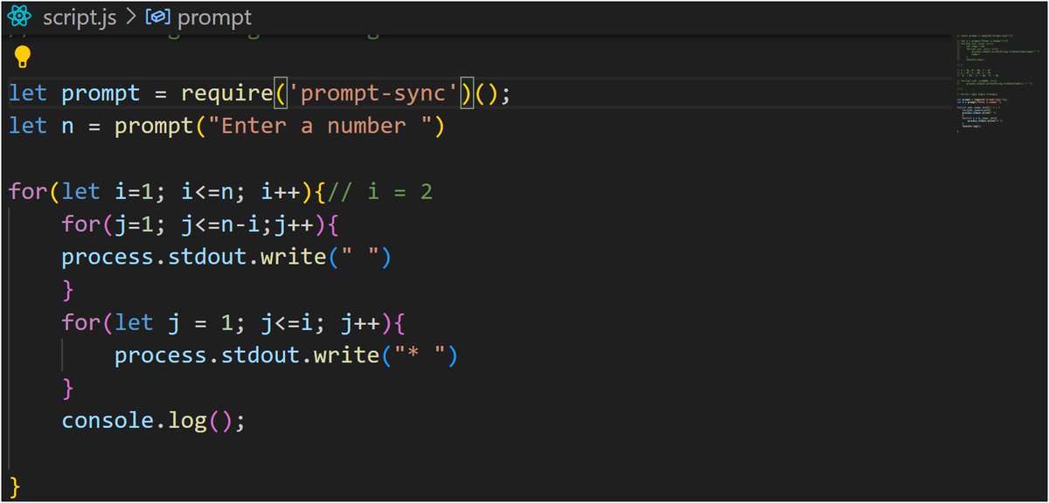
Task: Click the React file icon beside script.js
Action: [18, 17]
